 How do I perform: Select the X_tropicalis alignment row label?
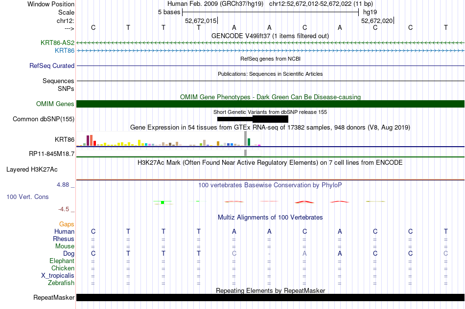click(x=58, y=276)
